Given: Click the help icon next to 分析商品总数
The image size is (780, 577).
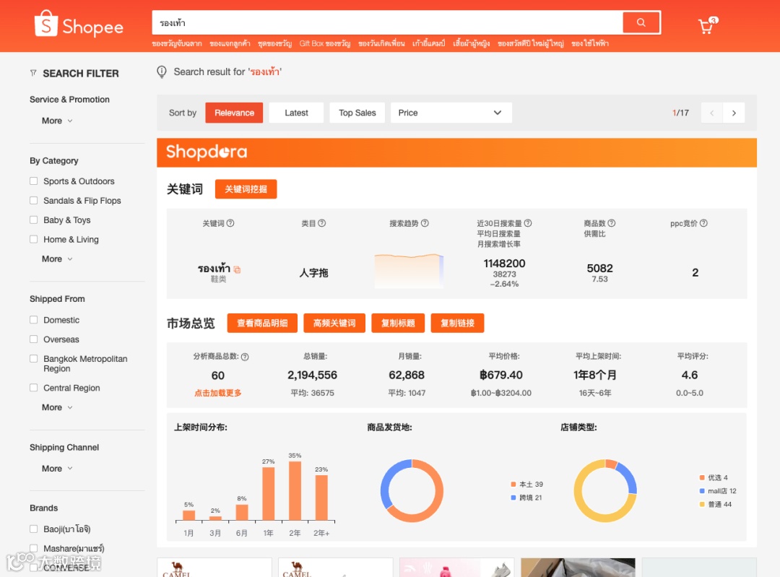Looking at the screenshot, I should coord(245,357).
